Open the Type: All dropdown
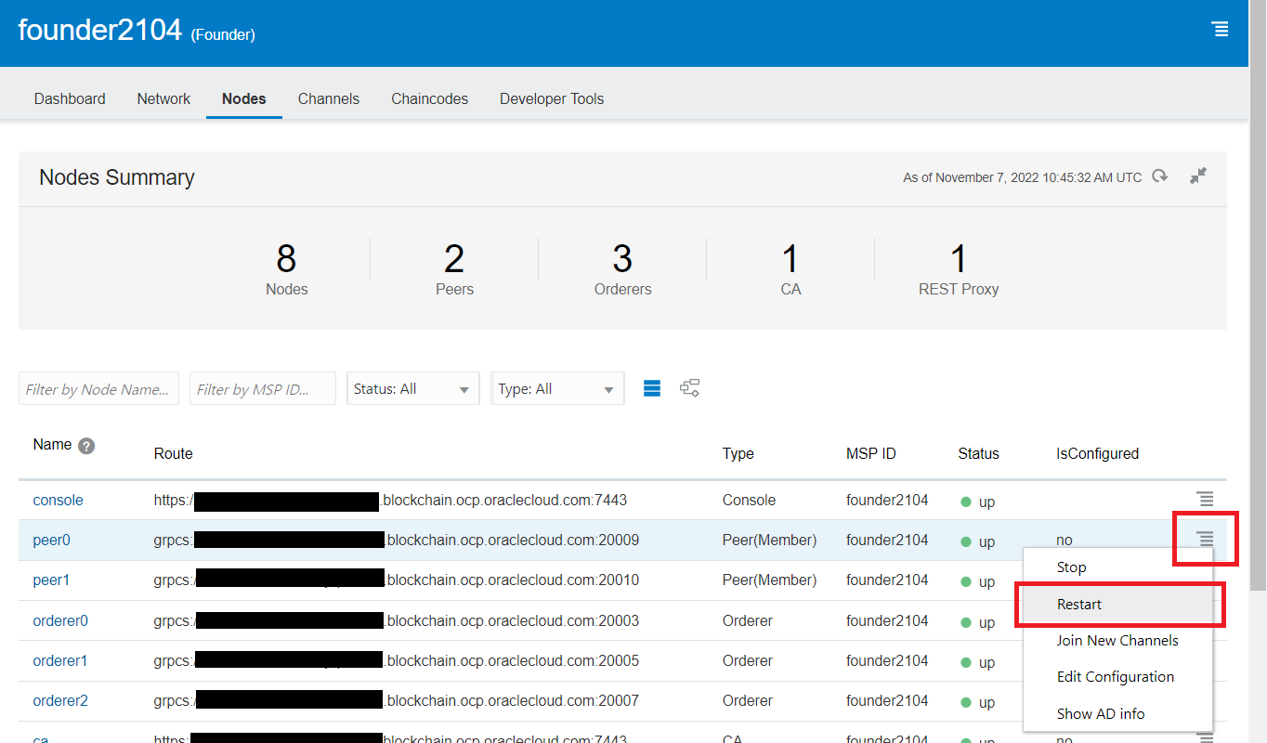 (x=556, y=389)
